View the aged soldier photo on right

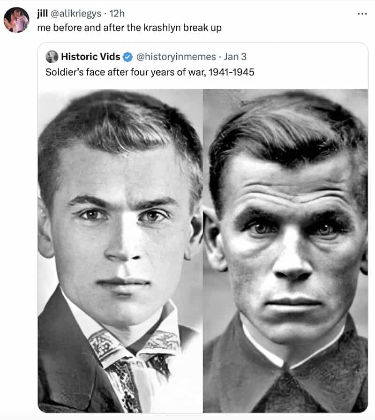(285, 251)
